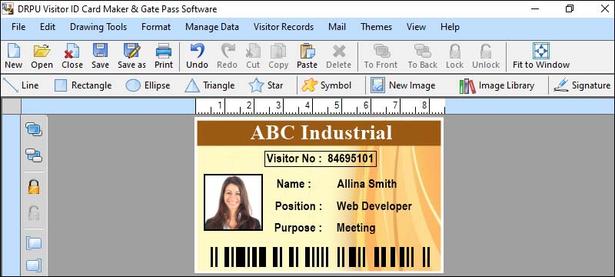
Task: Maximize the application window
Action: [x=570, y=8]
